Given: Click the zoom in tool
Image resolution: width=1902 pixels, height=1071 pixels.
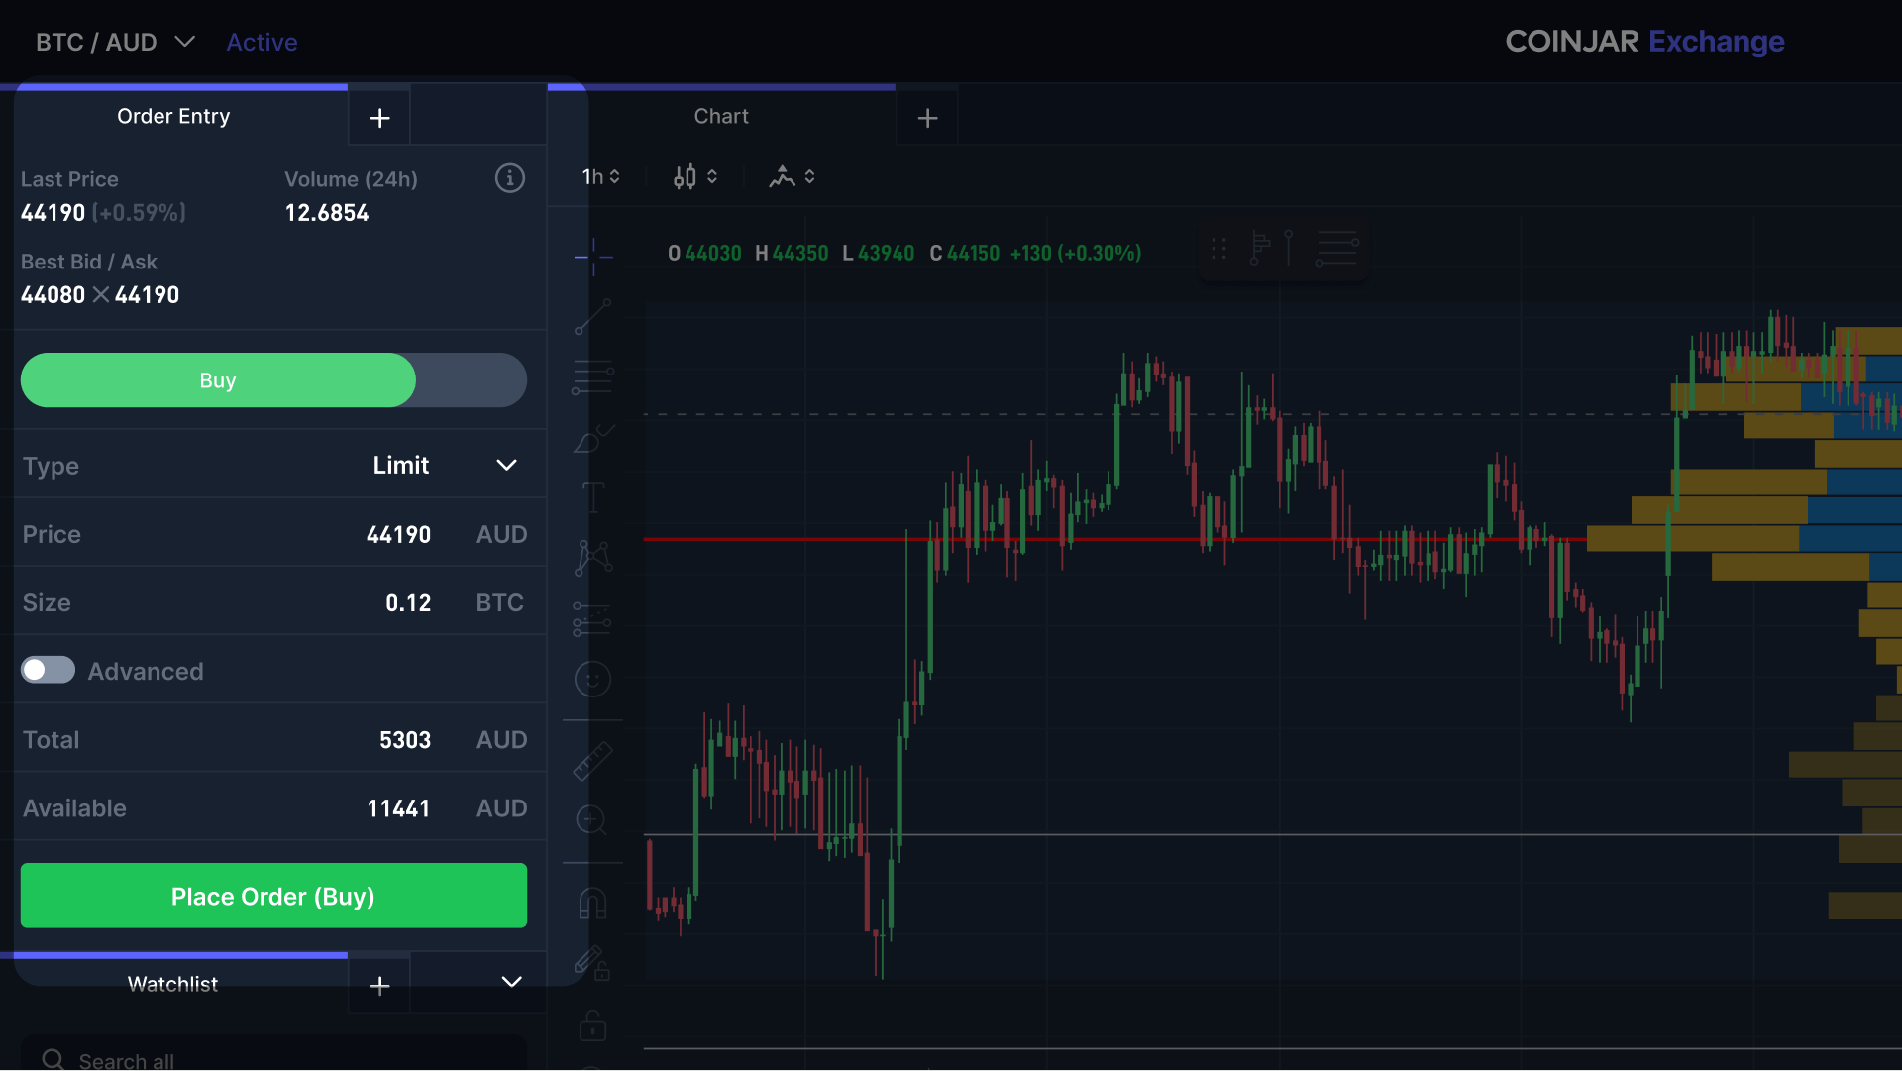Looking at the screenshot, I should [x=592, y=820].
